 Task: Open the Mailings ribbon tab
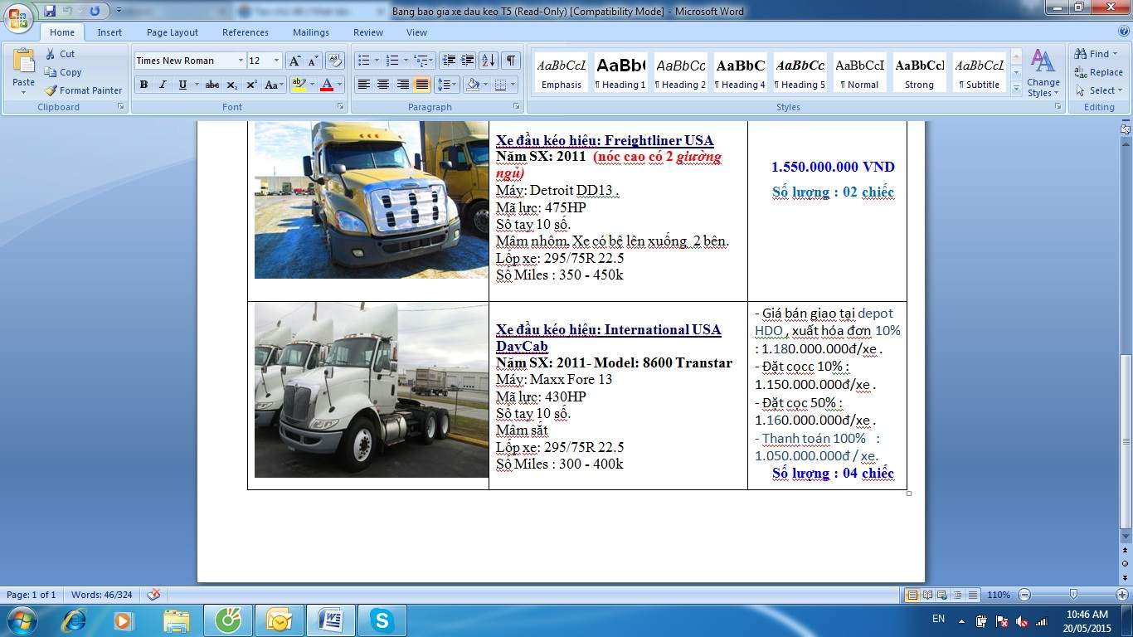click(x=310, y=32)
